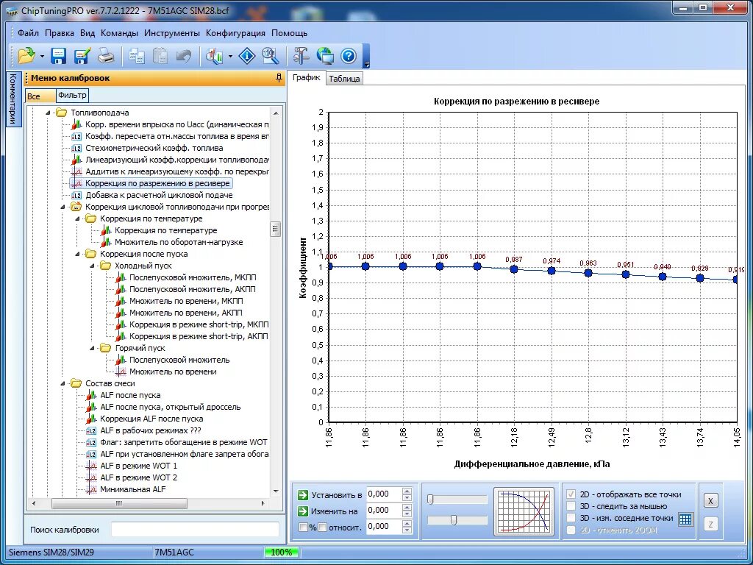Select Стехиометрический коэфф. топлива calibration
This screenshot has height=565, width=753.
coord(154,148)
